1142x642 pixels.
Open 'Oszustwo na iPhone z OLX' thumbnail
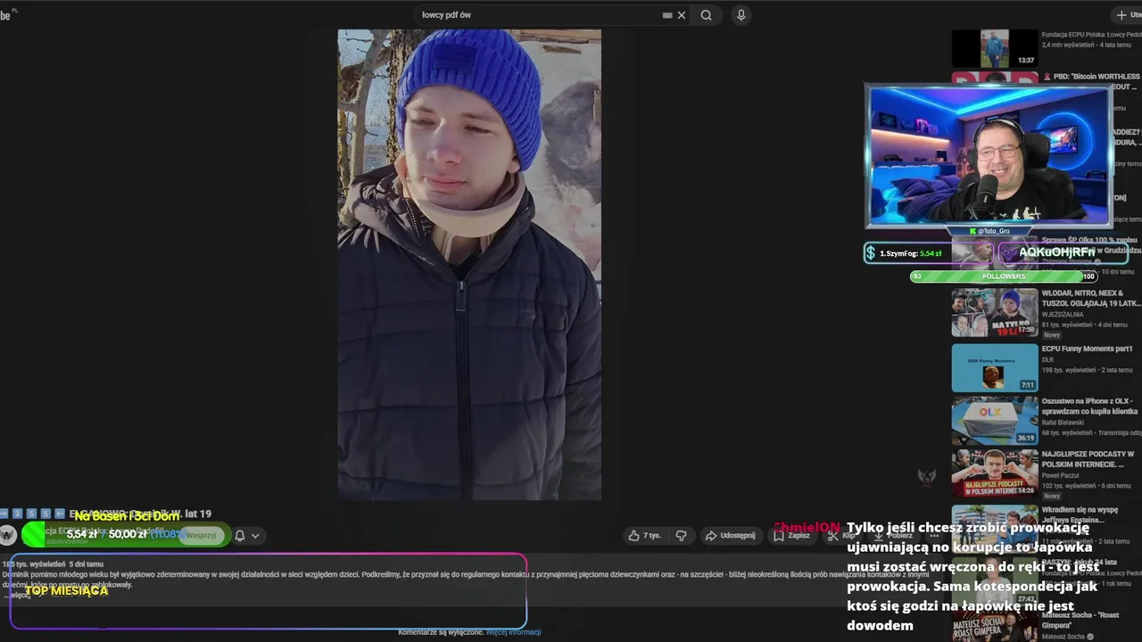995,421
